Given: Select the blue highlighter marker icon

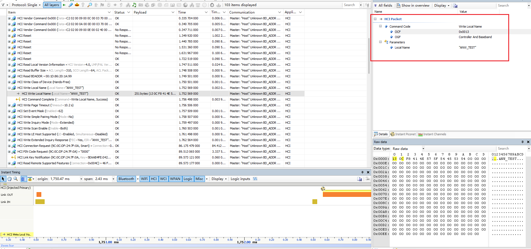Looking at the screenshot, I should click(71, 5).
